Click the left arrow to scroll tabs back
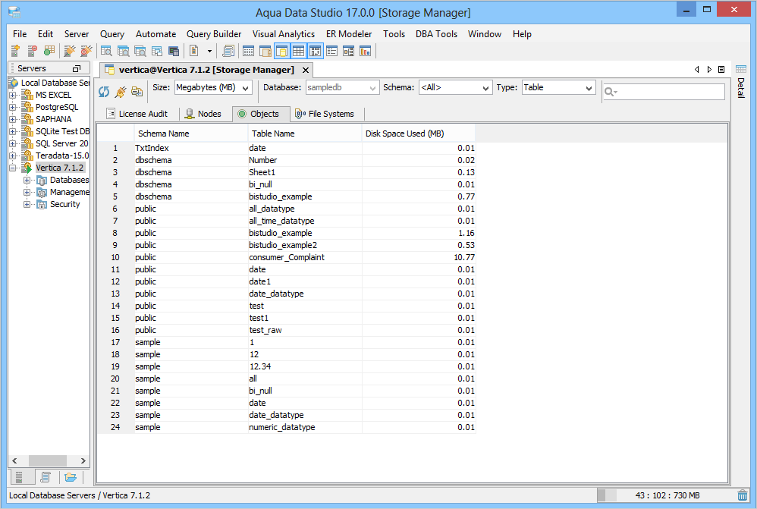The width and height of the screenshot is (757, 509). [696, 70]
